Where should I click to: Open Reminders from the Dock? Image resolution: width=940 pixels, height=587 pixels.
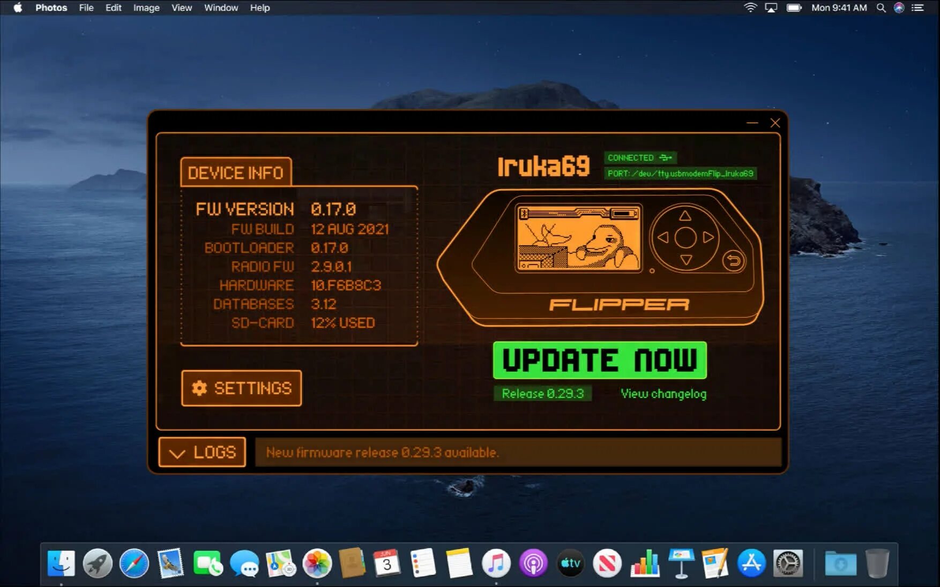click(423, 563)
